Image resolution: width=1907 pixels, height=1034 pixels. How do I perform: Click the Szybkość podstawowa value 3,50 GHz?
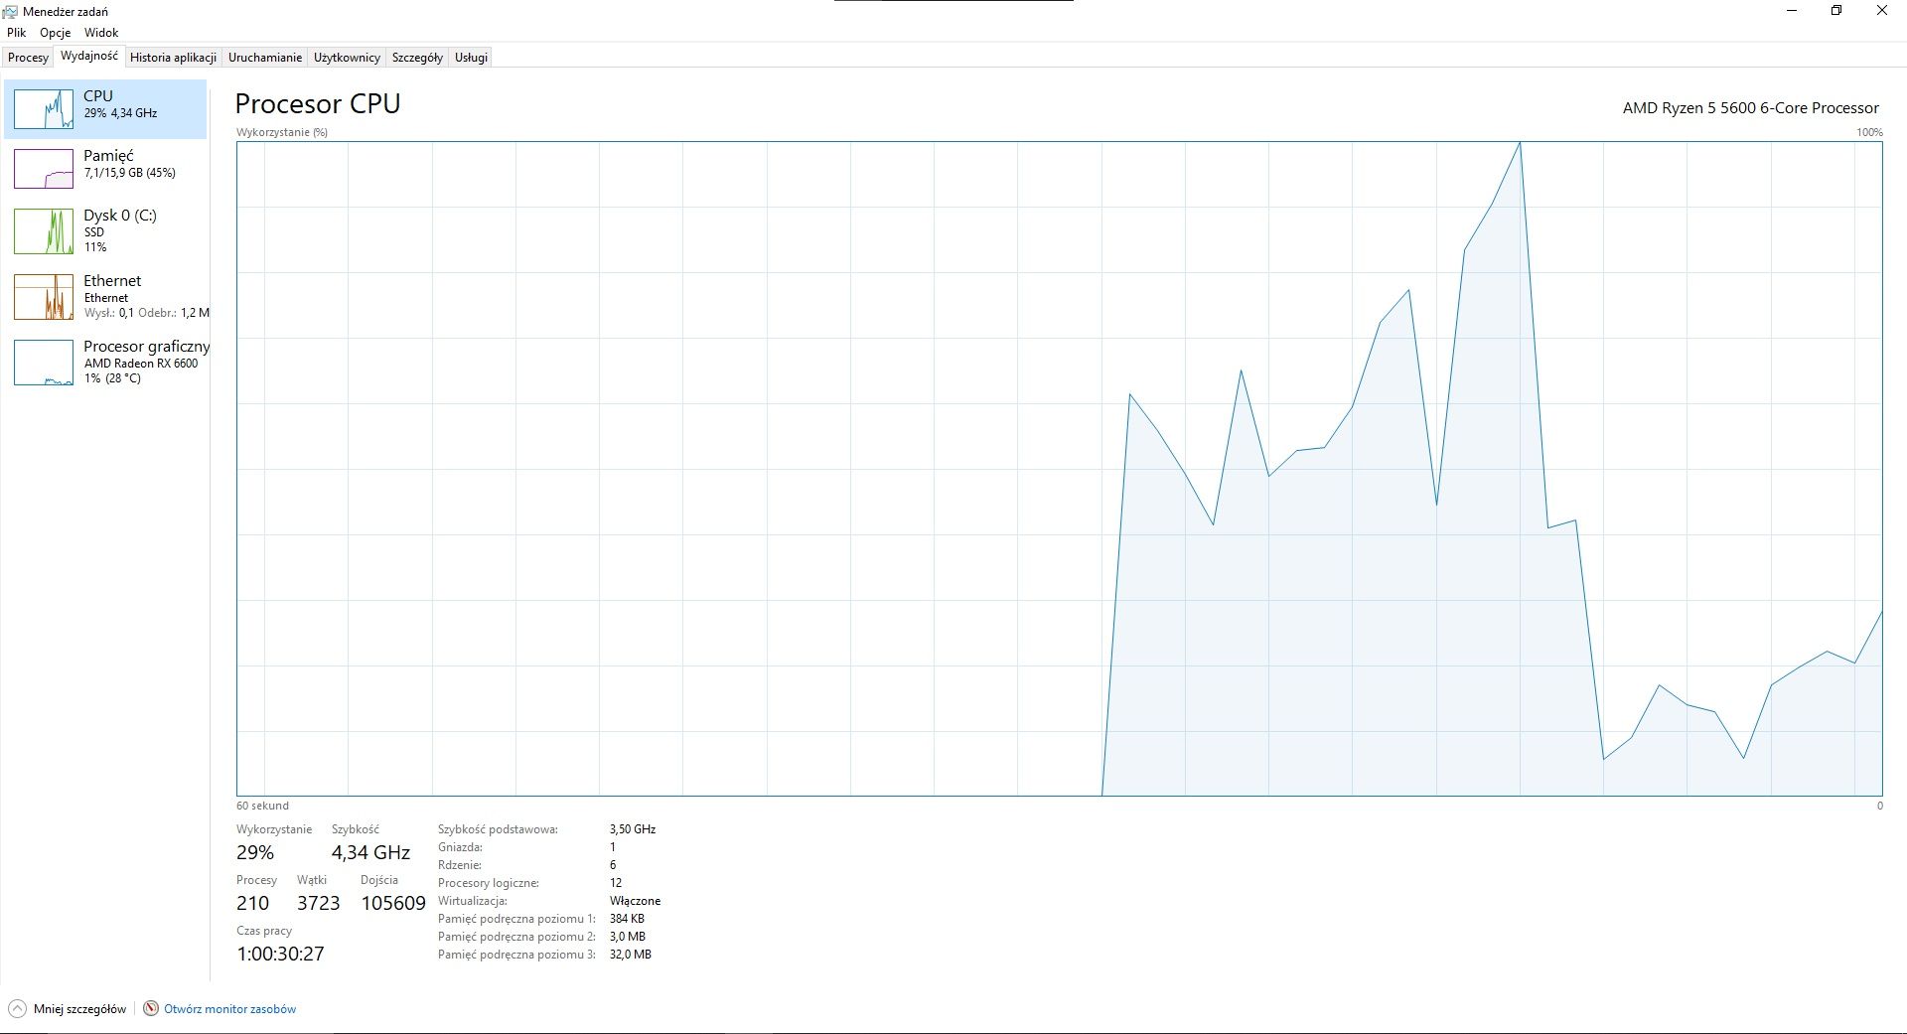point(633,829)
